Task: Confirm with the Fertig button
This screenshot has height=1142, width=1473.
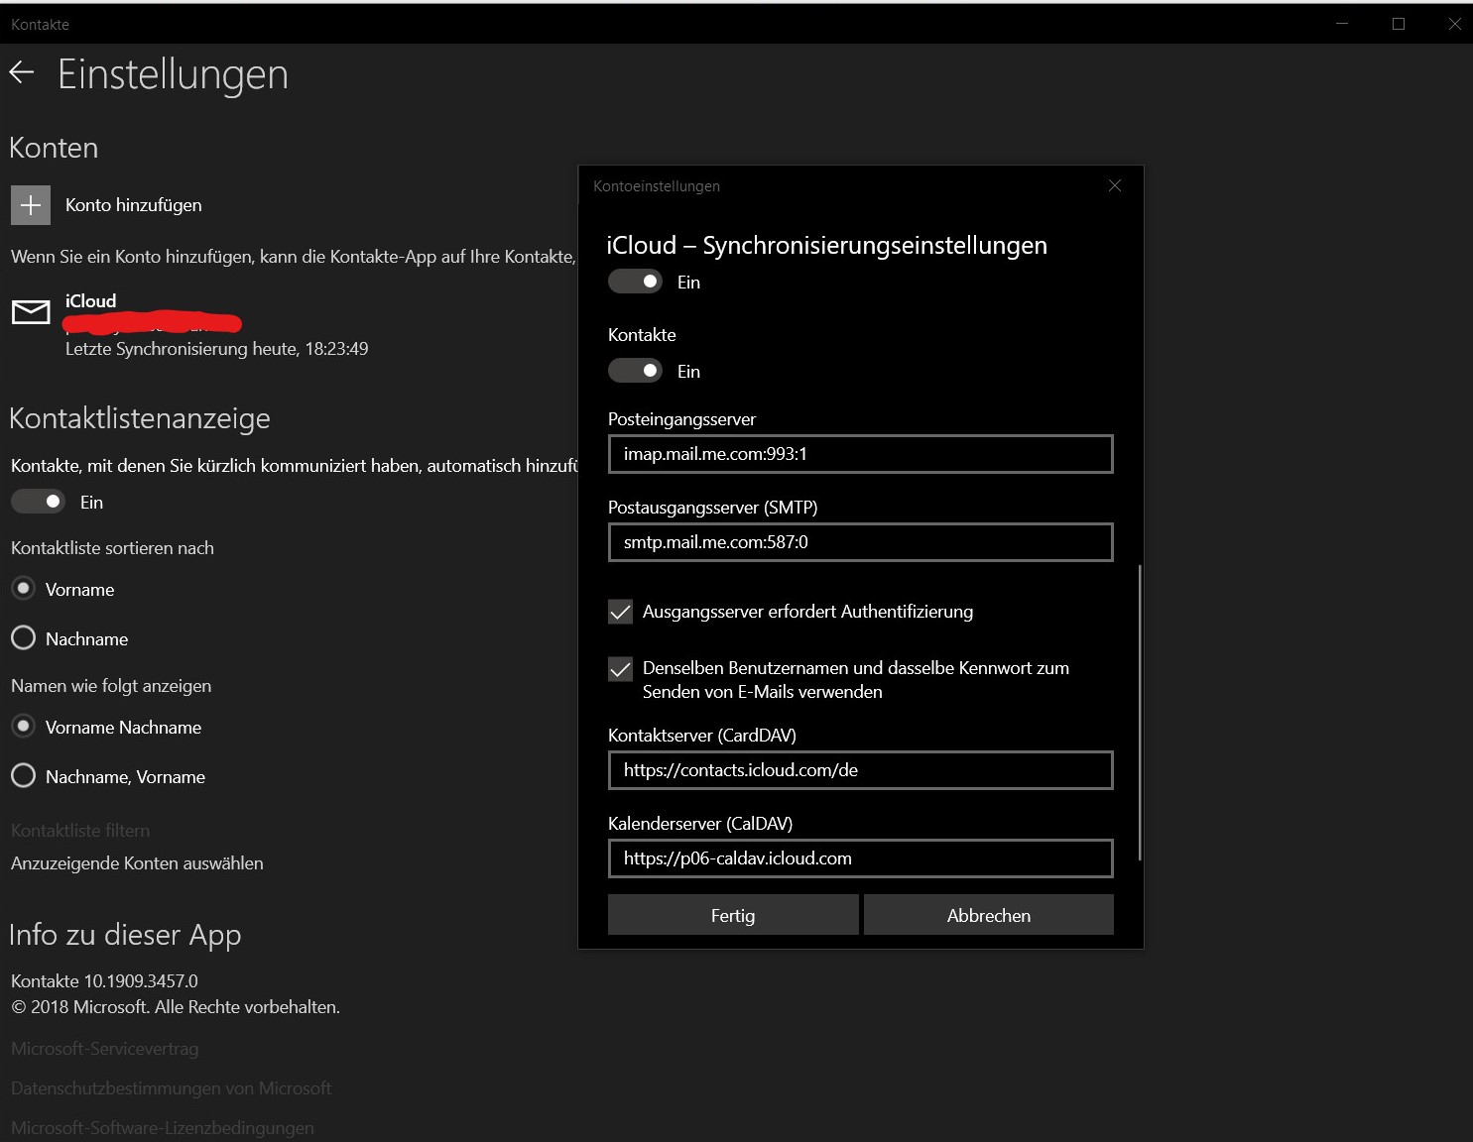Action: click(x=733, y=915)
